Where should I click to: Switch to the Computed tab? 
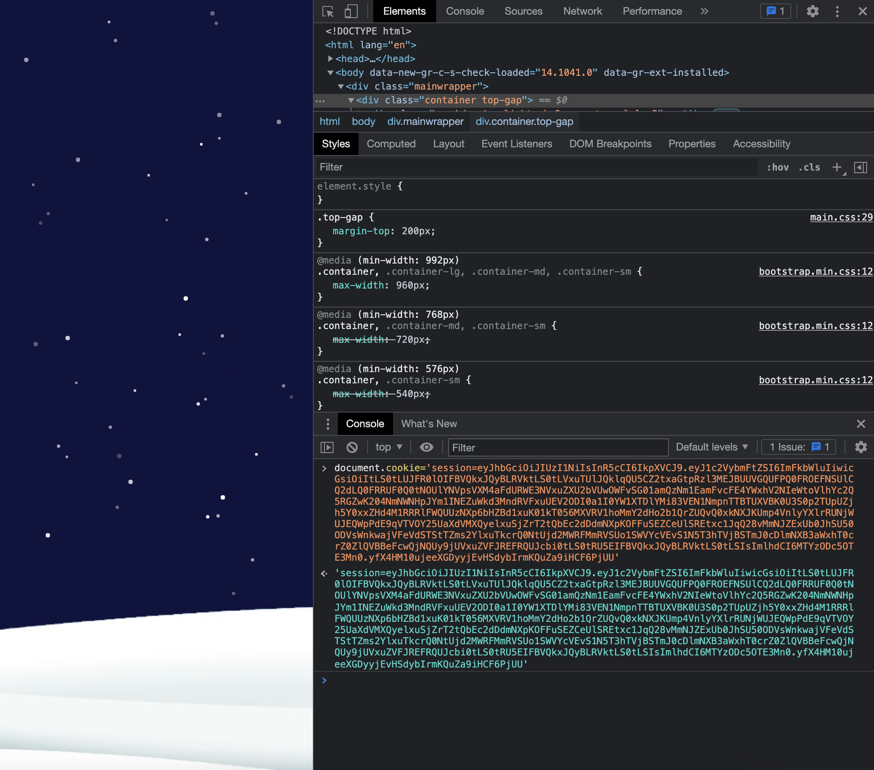391,144
